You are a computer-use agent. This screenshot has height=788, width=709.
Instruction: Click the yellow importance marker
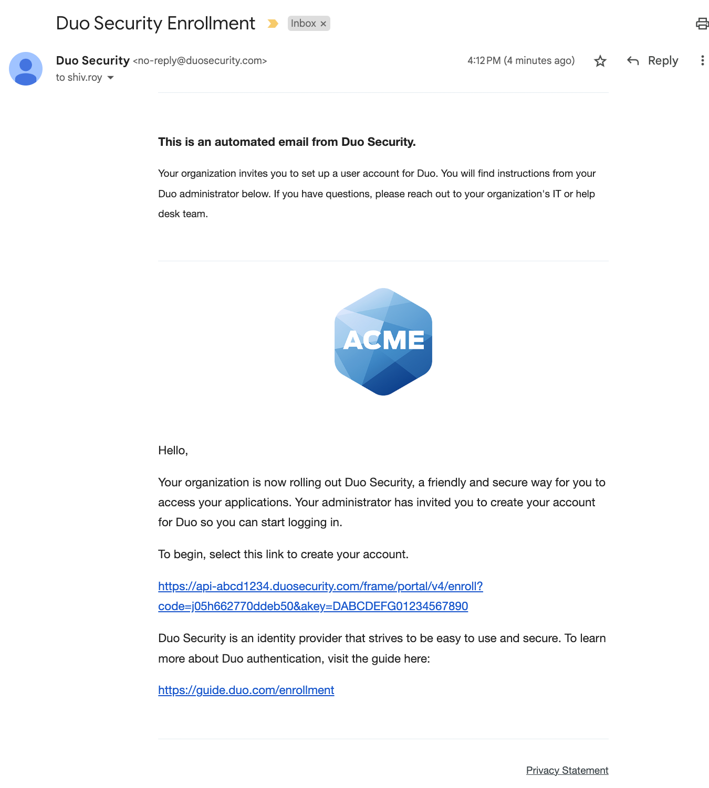[274, 23]
